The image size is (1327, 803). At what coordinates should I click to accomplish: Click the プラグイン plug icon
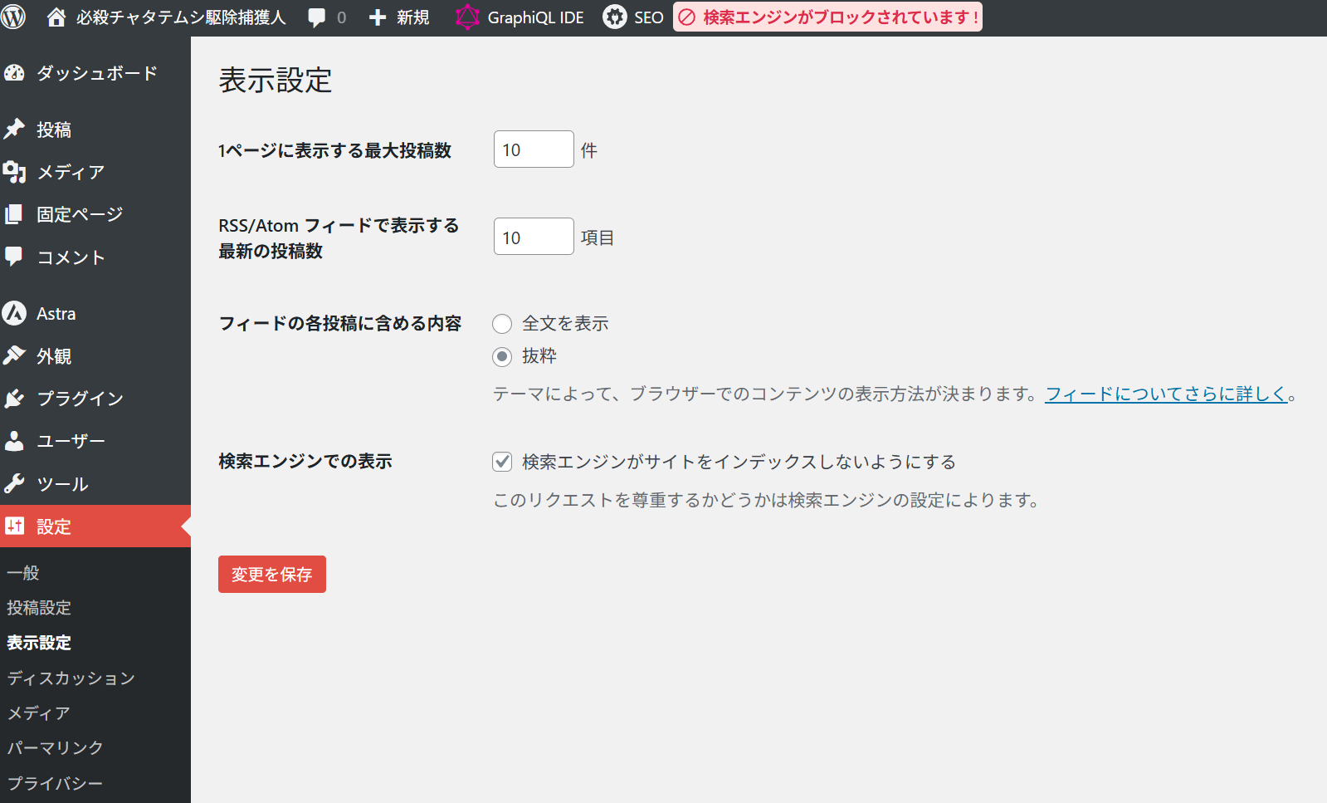tap(15, 399)
